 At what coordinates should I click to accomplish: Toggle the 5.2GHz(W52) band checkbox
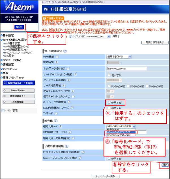click(x=109, y=86)
